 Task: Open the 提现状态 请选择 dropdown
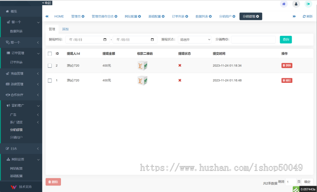pyautogui.click(x=195, y=40)
